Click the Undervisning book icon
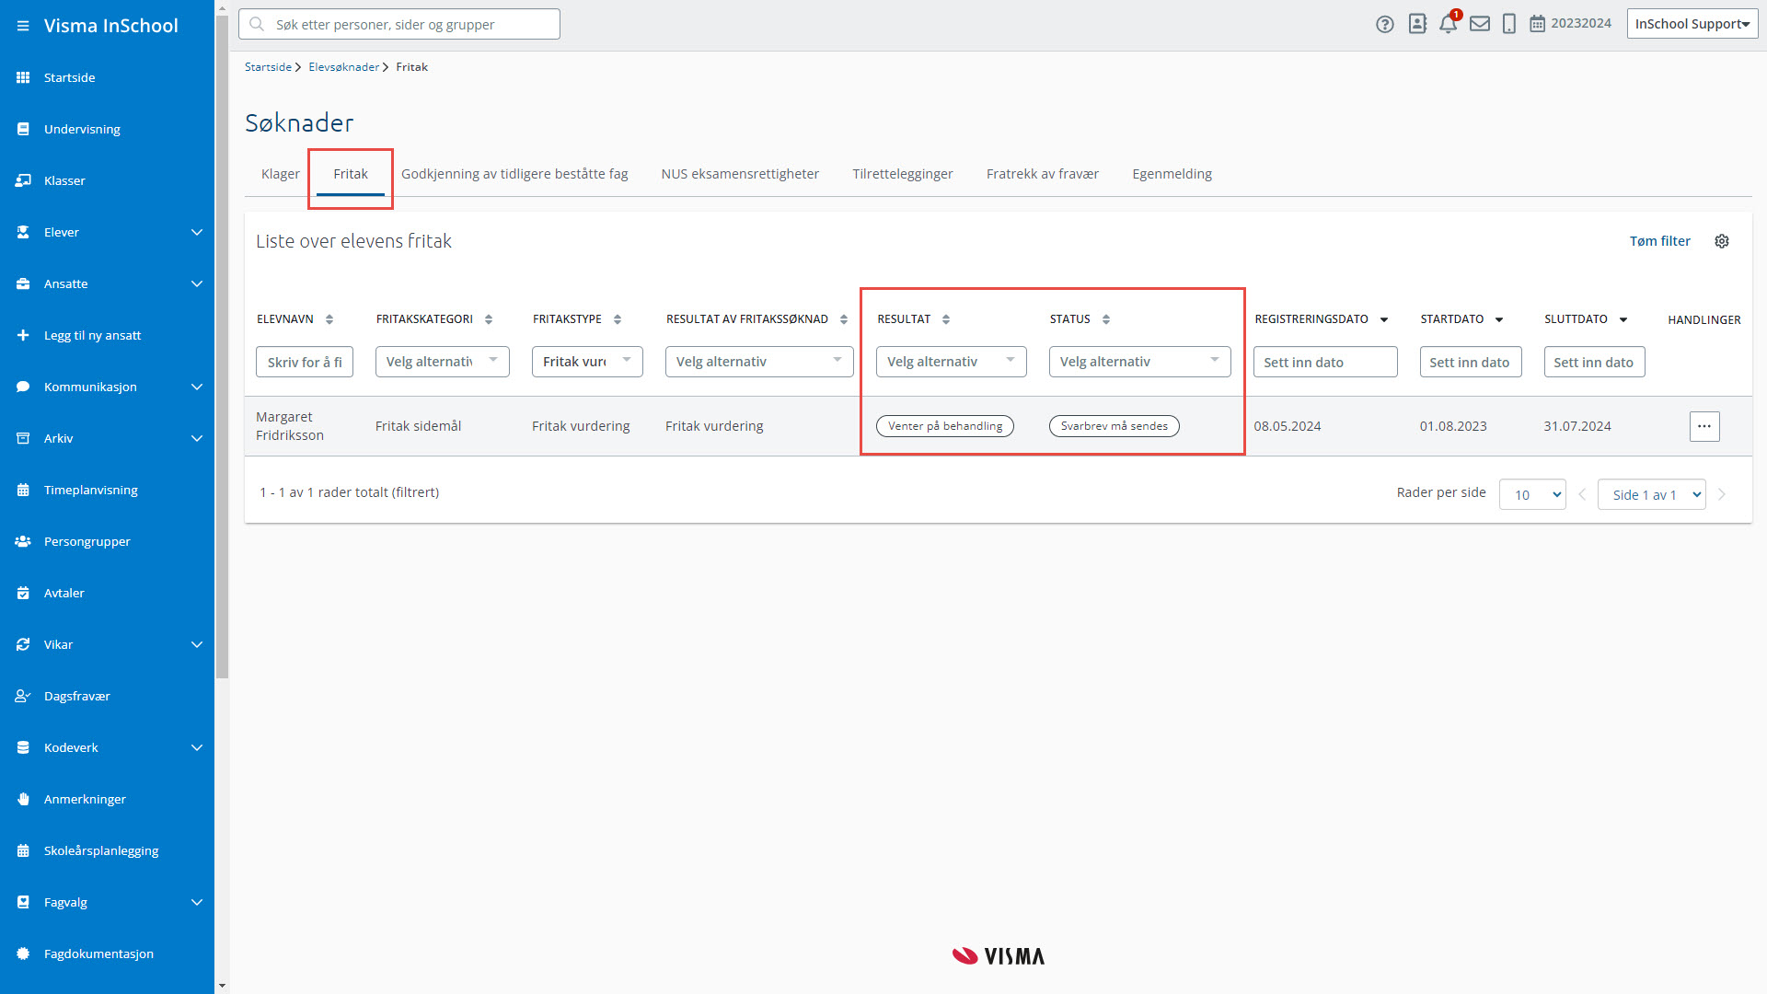1767x994 pixels. click(x=23, y=129)
